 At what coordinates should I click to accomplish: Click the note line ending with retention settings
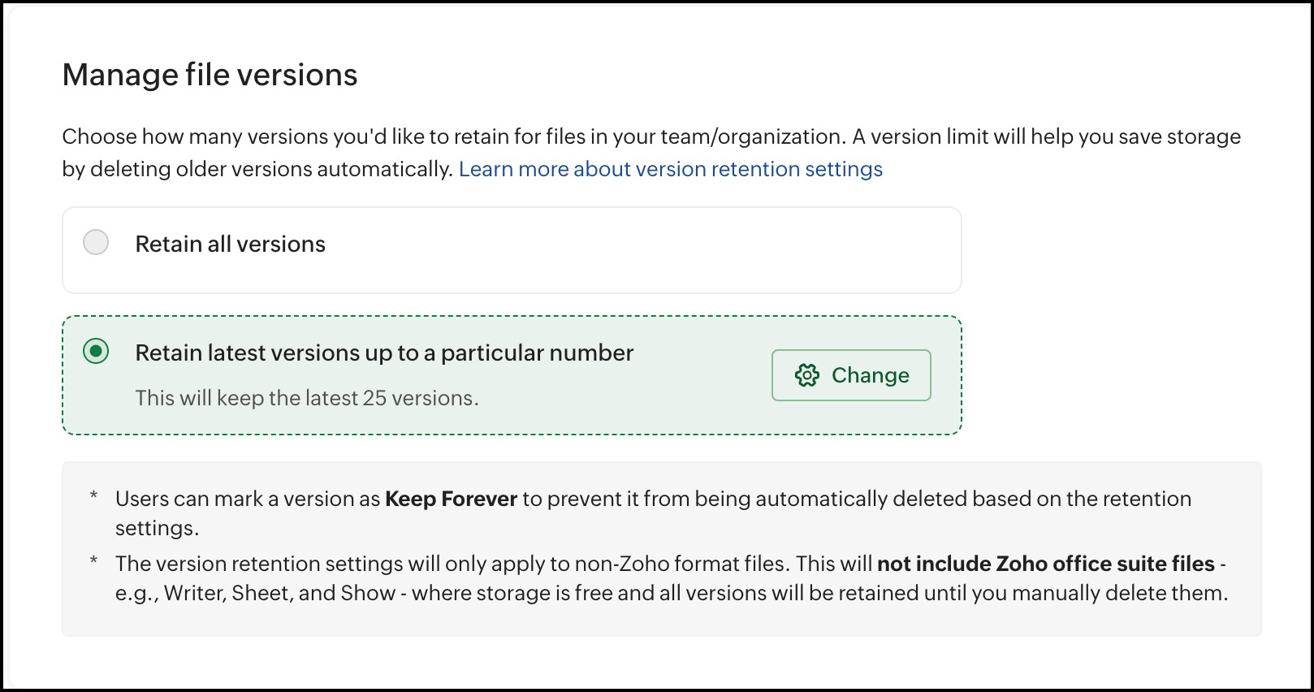point(653,513)
